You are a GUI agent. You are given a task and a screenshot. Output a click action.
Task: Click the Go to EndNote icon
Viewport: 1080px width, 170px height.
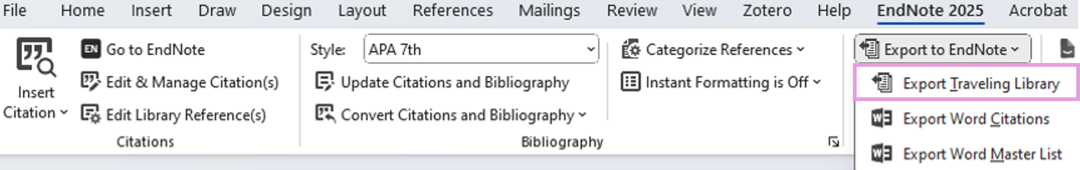pyautogui.click(x=90, y=49)
